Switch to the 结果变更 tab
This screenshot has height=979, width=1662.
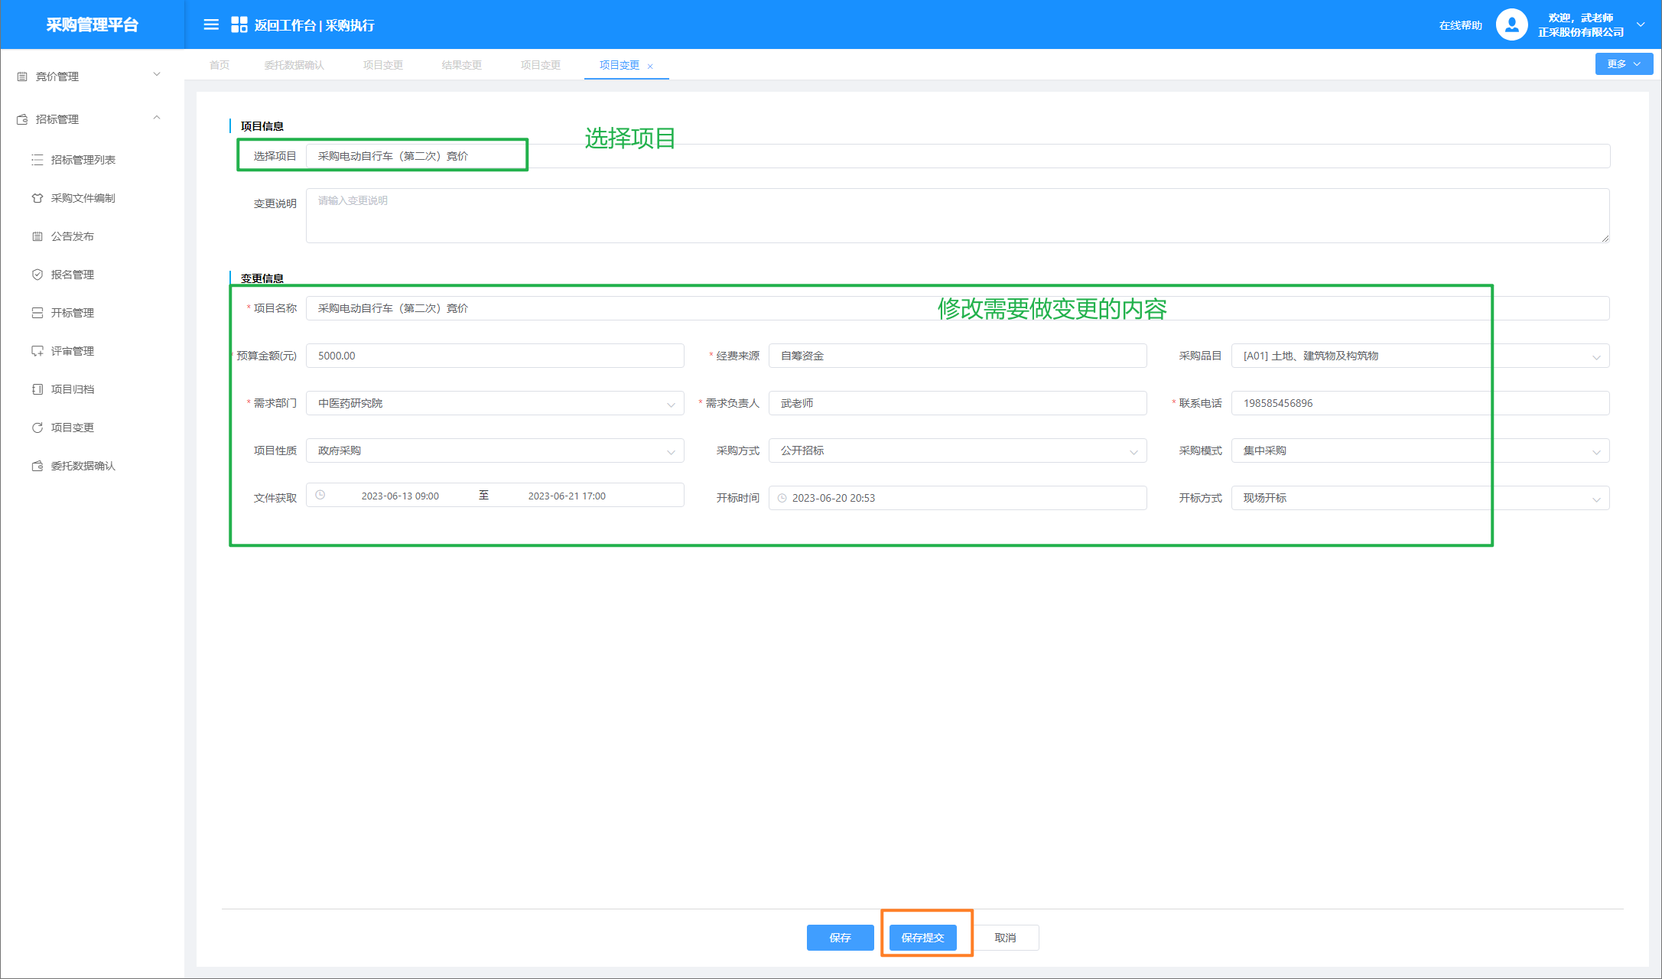coord(461,65)
